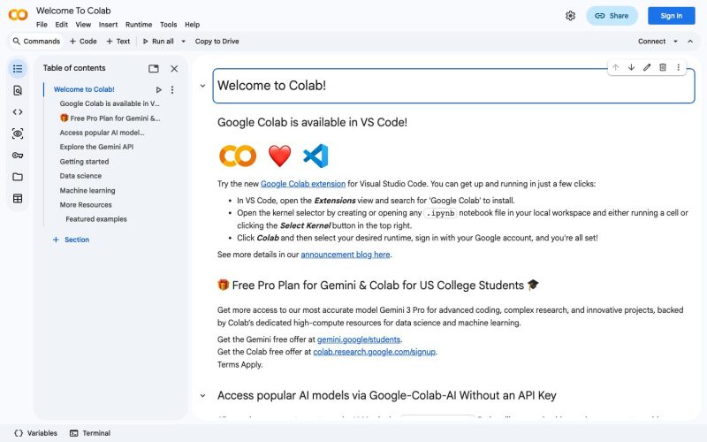The width and height of the screenshot is (707, 442).
Task: Open the Help menu
Action: pos(192,25)
